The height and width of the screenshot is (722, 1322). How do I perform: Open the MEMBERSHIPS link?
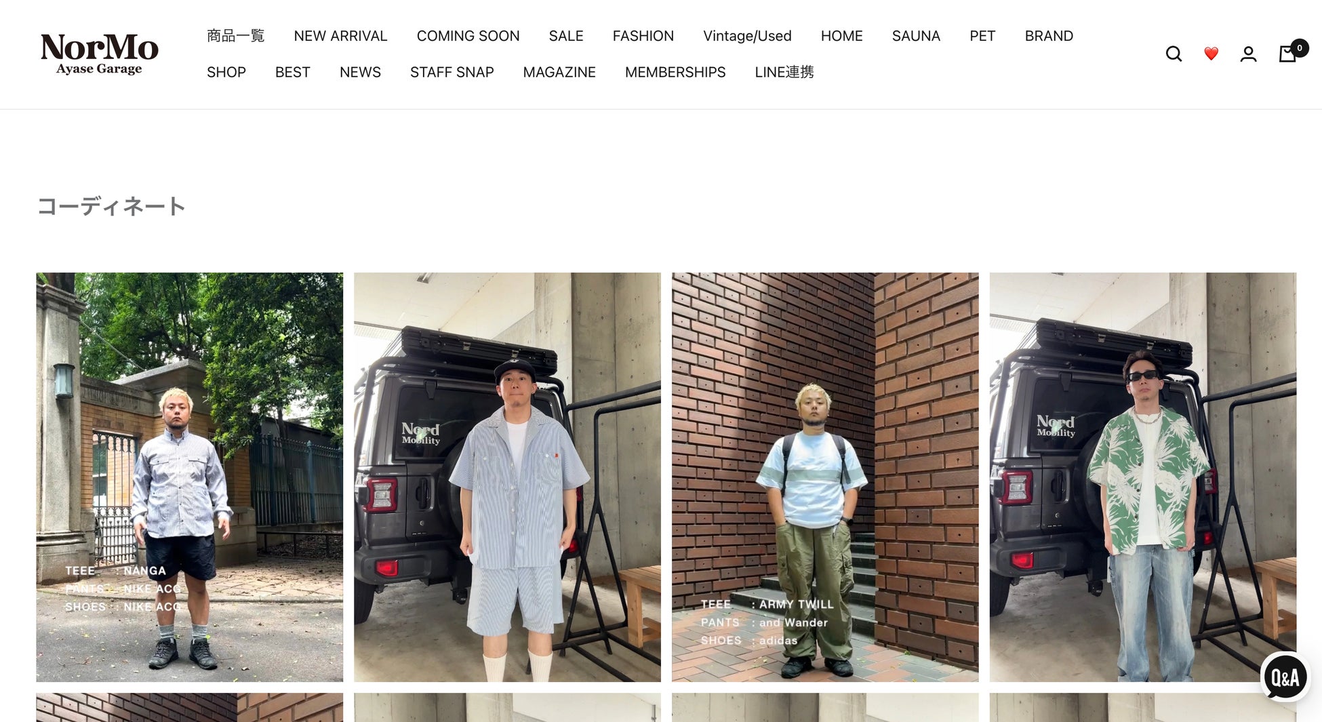tap(675, 72)
